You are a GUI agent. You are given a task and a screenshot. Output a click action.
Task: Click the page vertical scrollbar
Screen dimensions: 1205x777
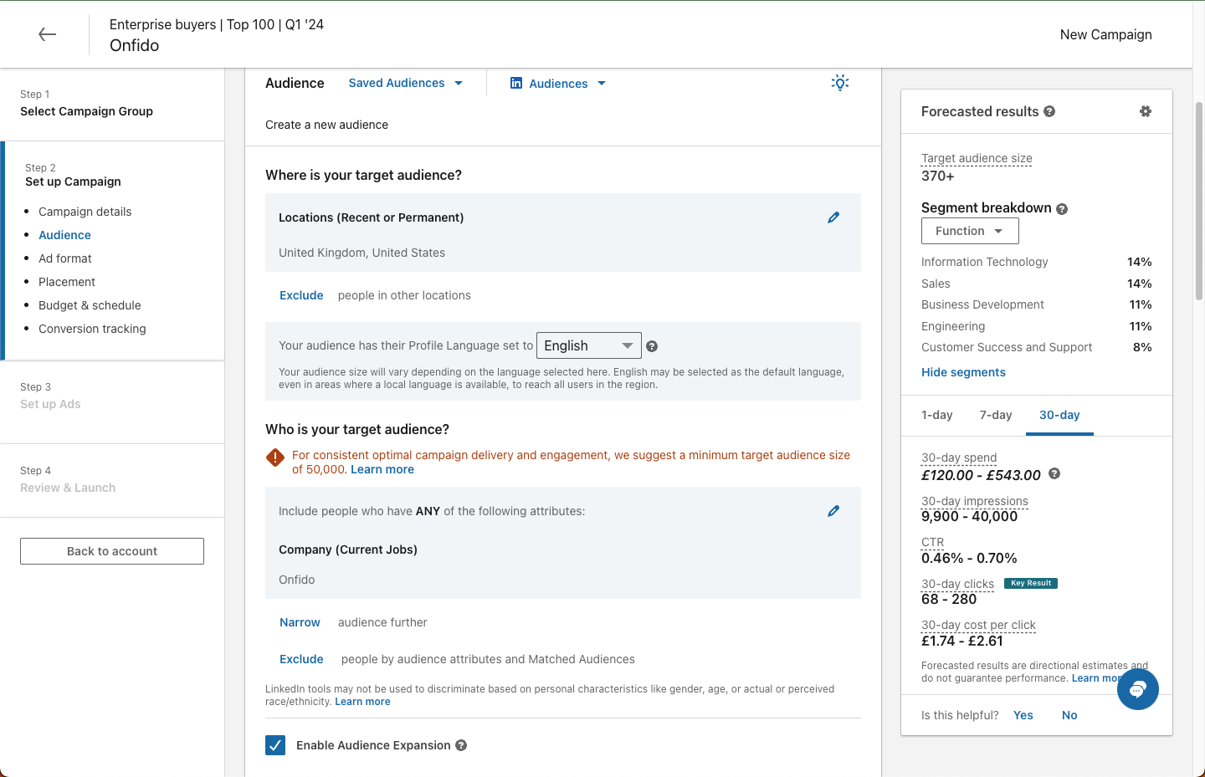(x=1199, y=201)
